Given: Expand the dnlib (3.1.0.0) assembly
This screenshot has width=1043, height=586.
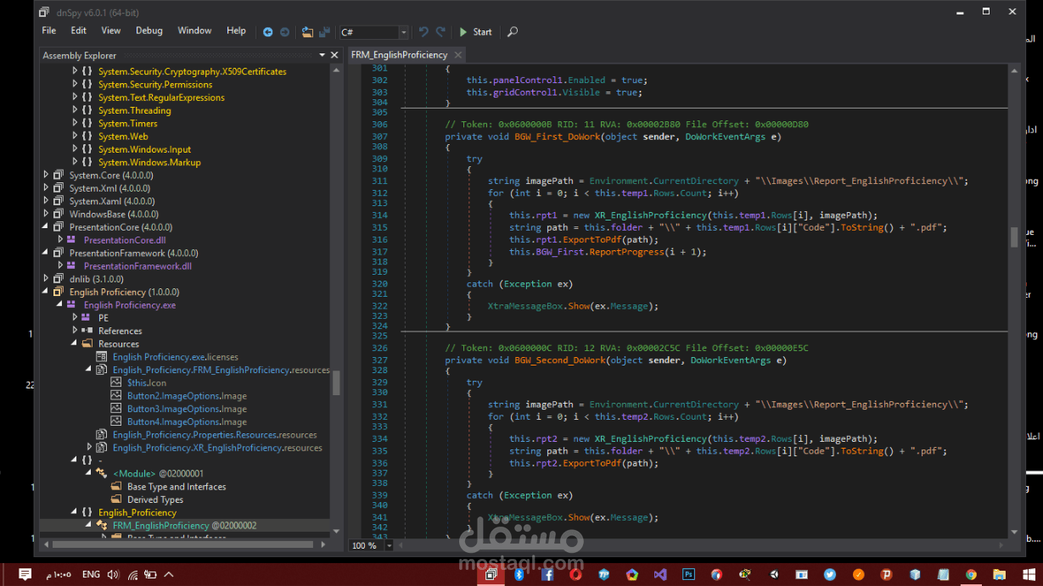Looking at the screenshot, I should click(x=46, y=279).
